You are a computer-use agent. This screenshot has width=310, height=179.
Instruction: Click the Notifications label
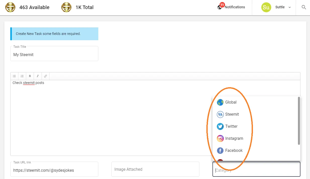235,7
